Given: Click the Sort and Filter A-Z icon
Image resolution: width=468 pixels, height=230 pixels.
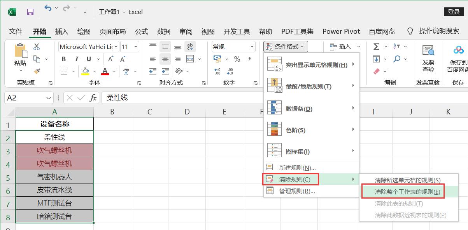Looking at the screenshot, I should coord(397,47).
